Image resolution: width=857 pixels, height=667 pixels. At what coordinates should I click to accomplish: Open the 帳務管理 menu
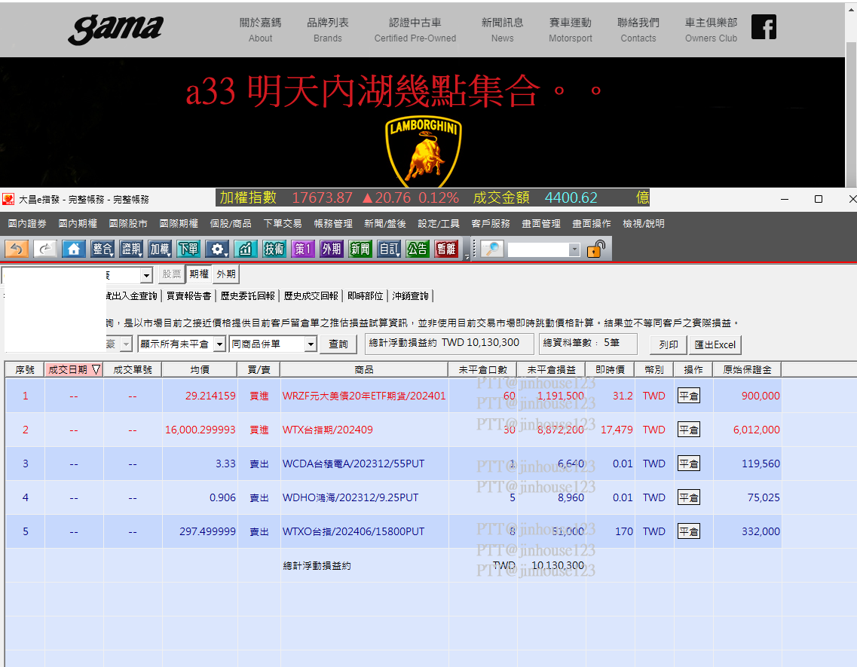333,224
